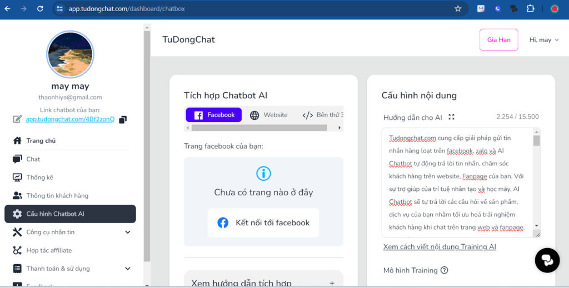Open the browser extensions puzzle icon
Screen dimensions: 569x288
(x=530, y=9)
